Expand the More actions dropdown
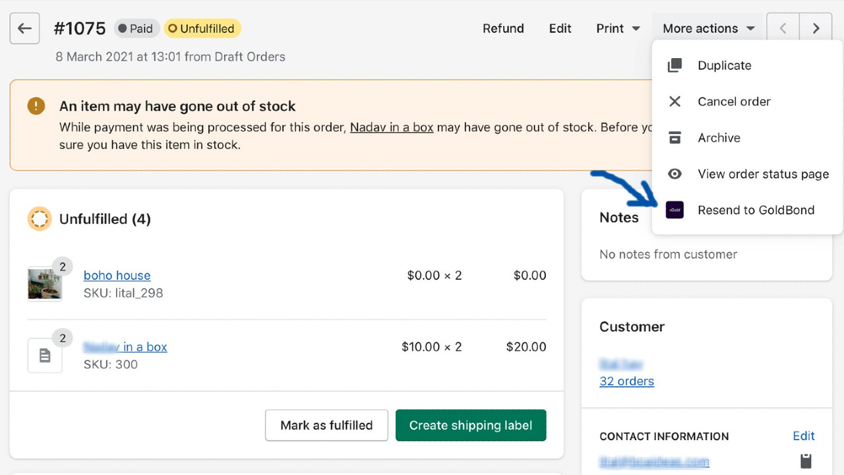Image resolution: width=844 pixels, height=475 pixels. pos(707,28)
